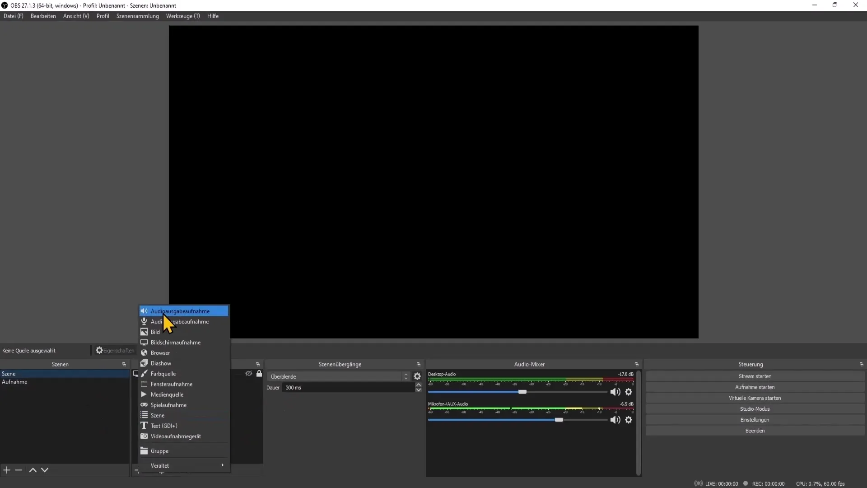The height and width of the screenshot is (488, 867).
Task: Click the Videoaufnahmegerät camera icon
Action: [x=144, y=436]
